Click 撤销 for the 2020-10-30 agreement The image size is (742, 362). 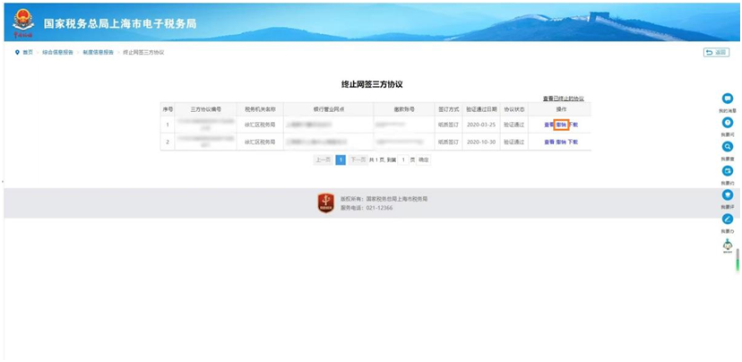click(x=561, y=142)
